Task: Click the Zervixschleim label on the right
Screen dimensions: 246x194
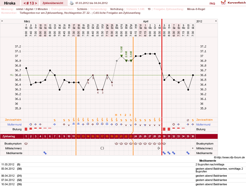Action: [x=204, y=120]
